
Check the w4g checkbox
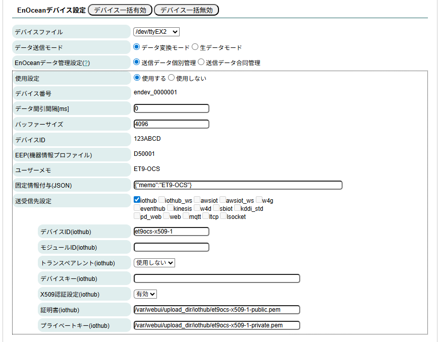coord(259,199)
